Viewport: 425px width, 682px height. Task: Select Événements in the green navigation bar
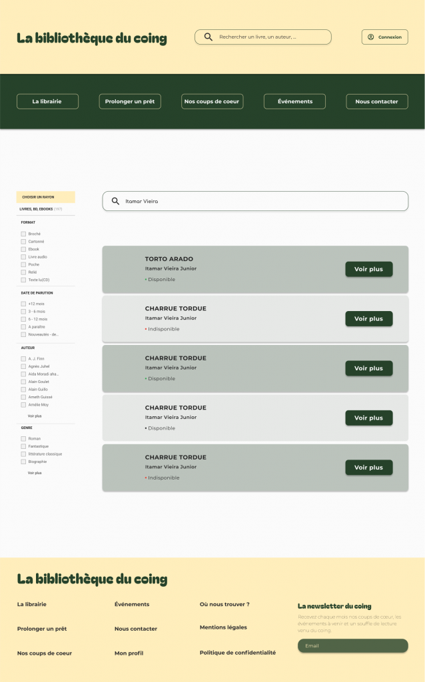tap(294, 101)
